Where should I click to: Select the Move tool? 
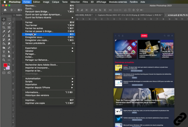(x=4, y=19)
